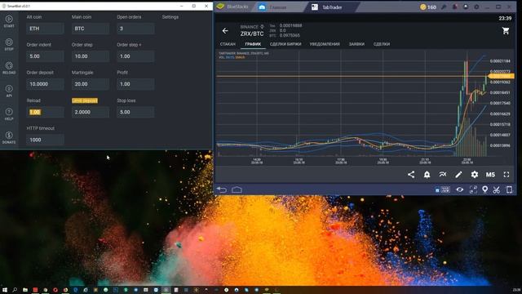The image size is (522, 294).
Task: Add a price alert with bell icon
Action: click(x=427, y=174)
